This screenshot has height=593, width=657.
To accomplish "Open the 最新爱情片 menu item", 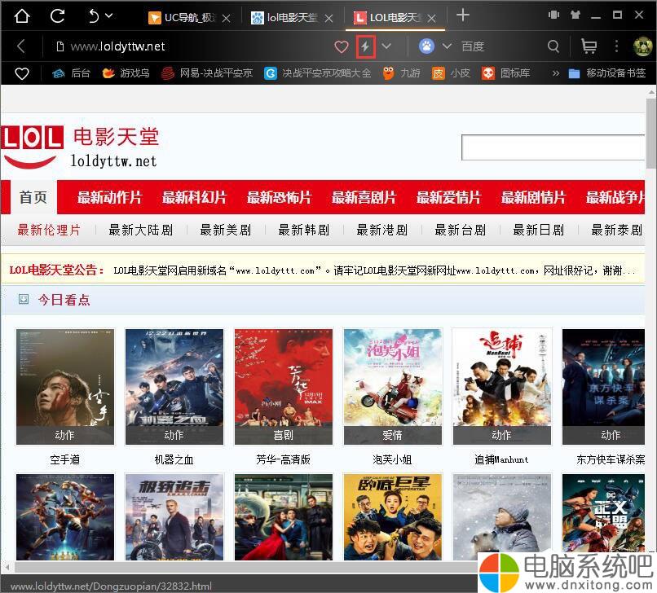I will click(x=449, y=197).
